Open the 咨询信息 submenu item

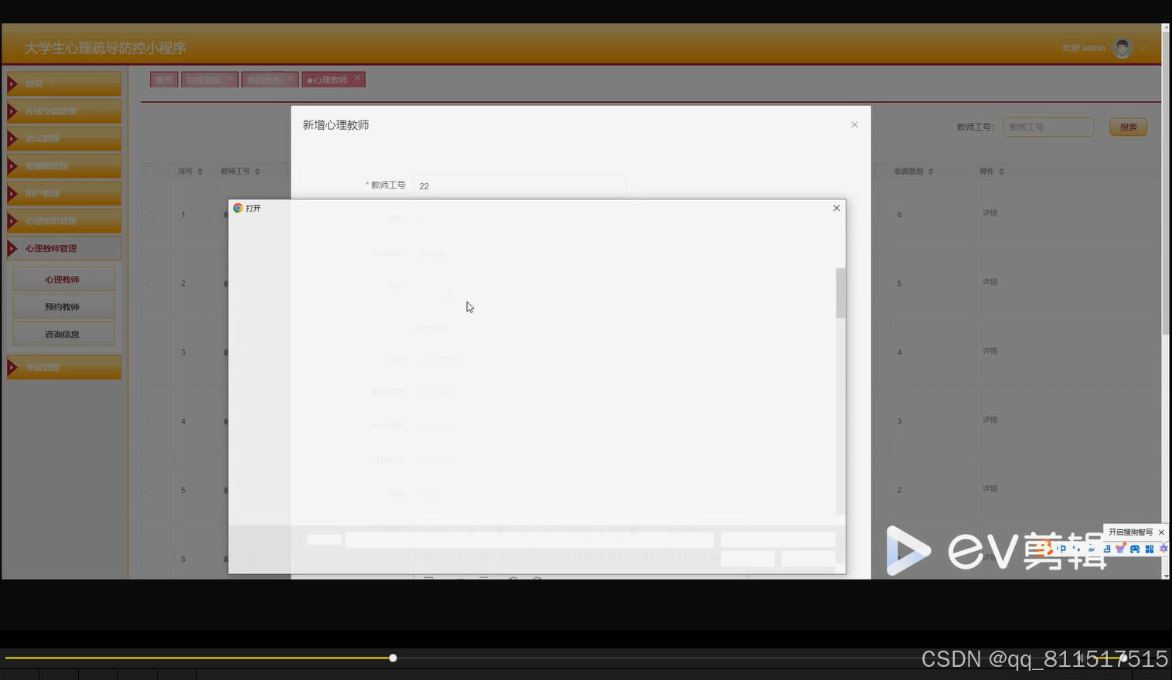pos(63,334)
